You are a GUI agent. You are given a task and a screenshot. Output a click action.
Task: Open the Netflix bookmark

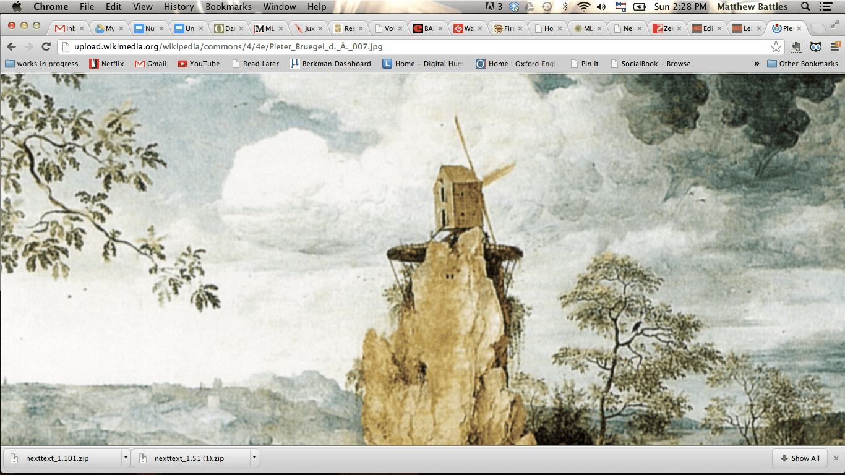pos(106,64)
